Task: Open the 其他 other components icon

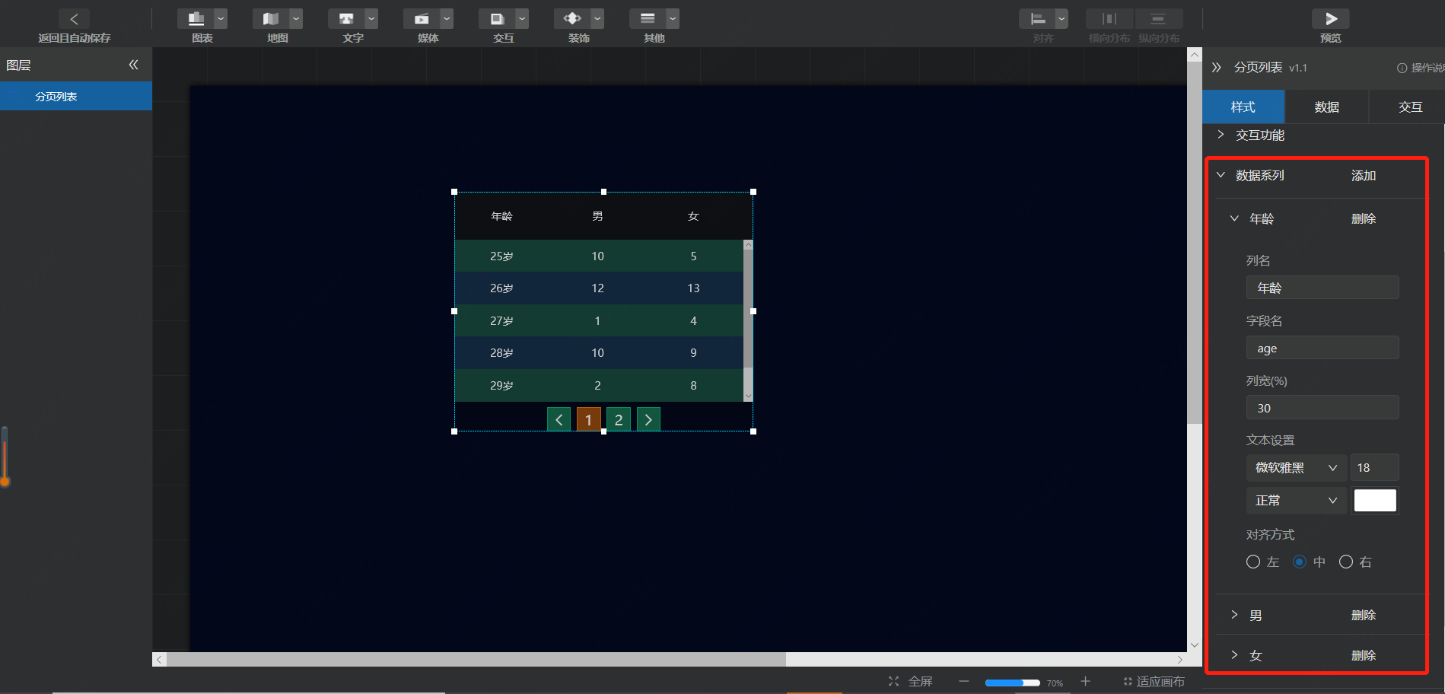Action: [648, 19]
